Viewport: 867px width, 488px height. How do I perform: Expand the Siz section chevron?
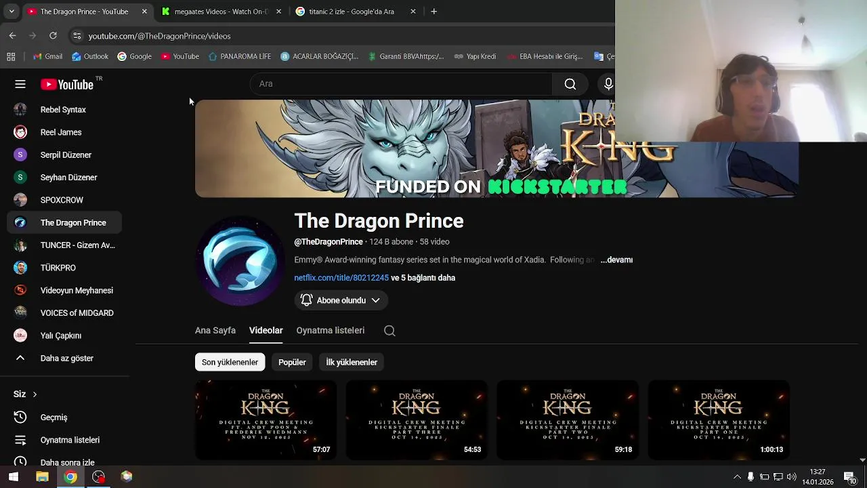click(x=35, y=394)
